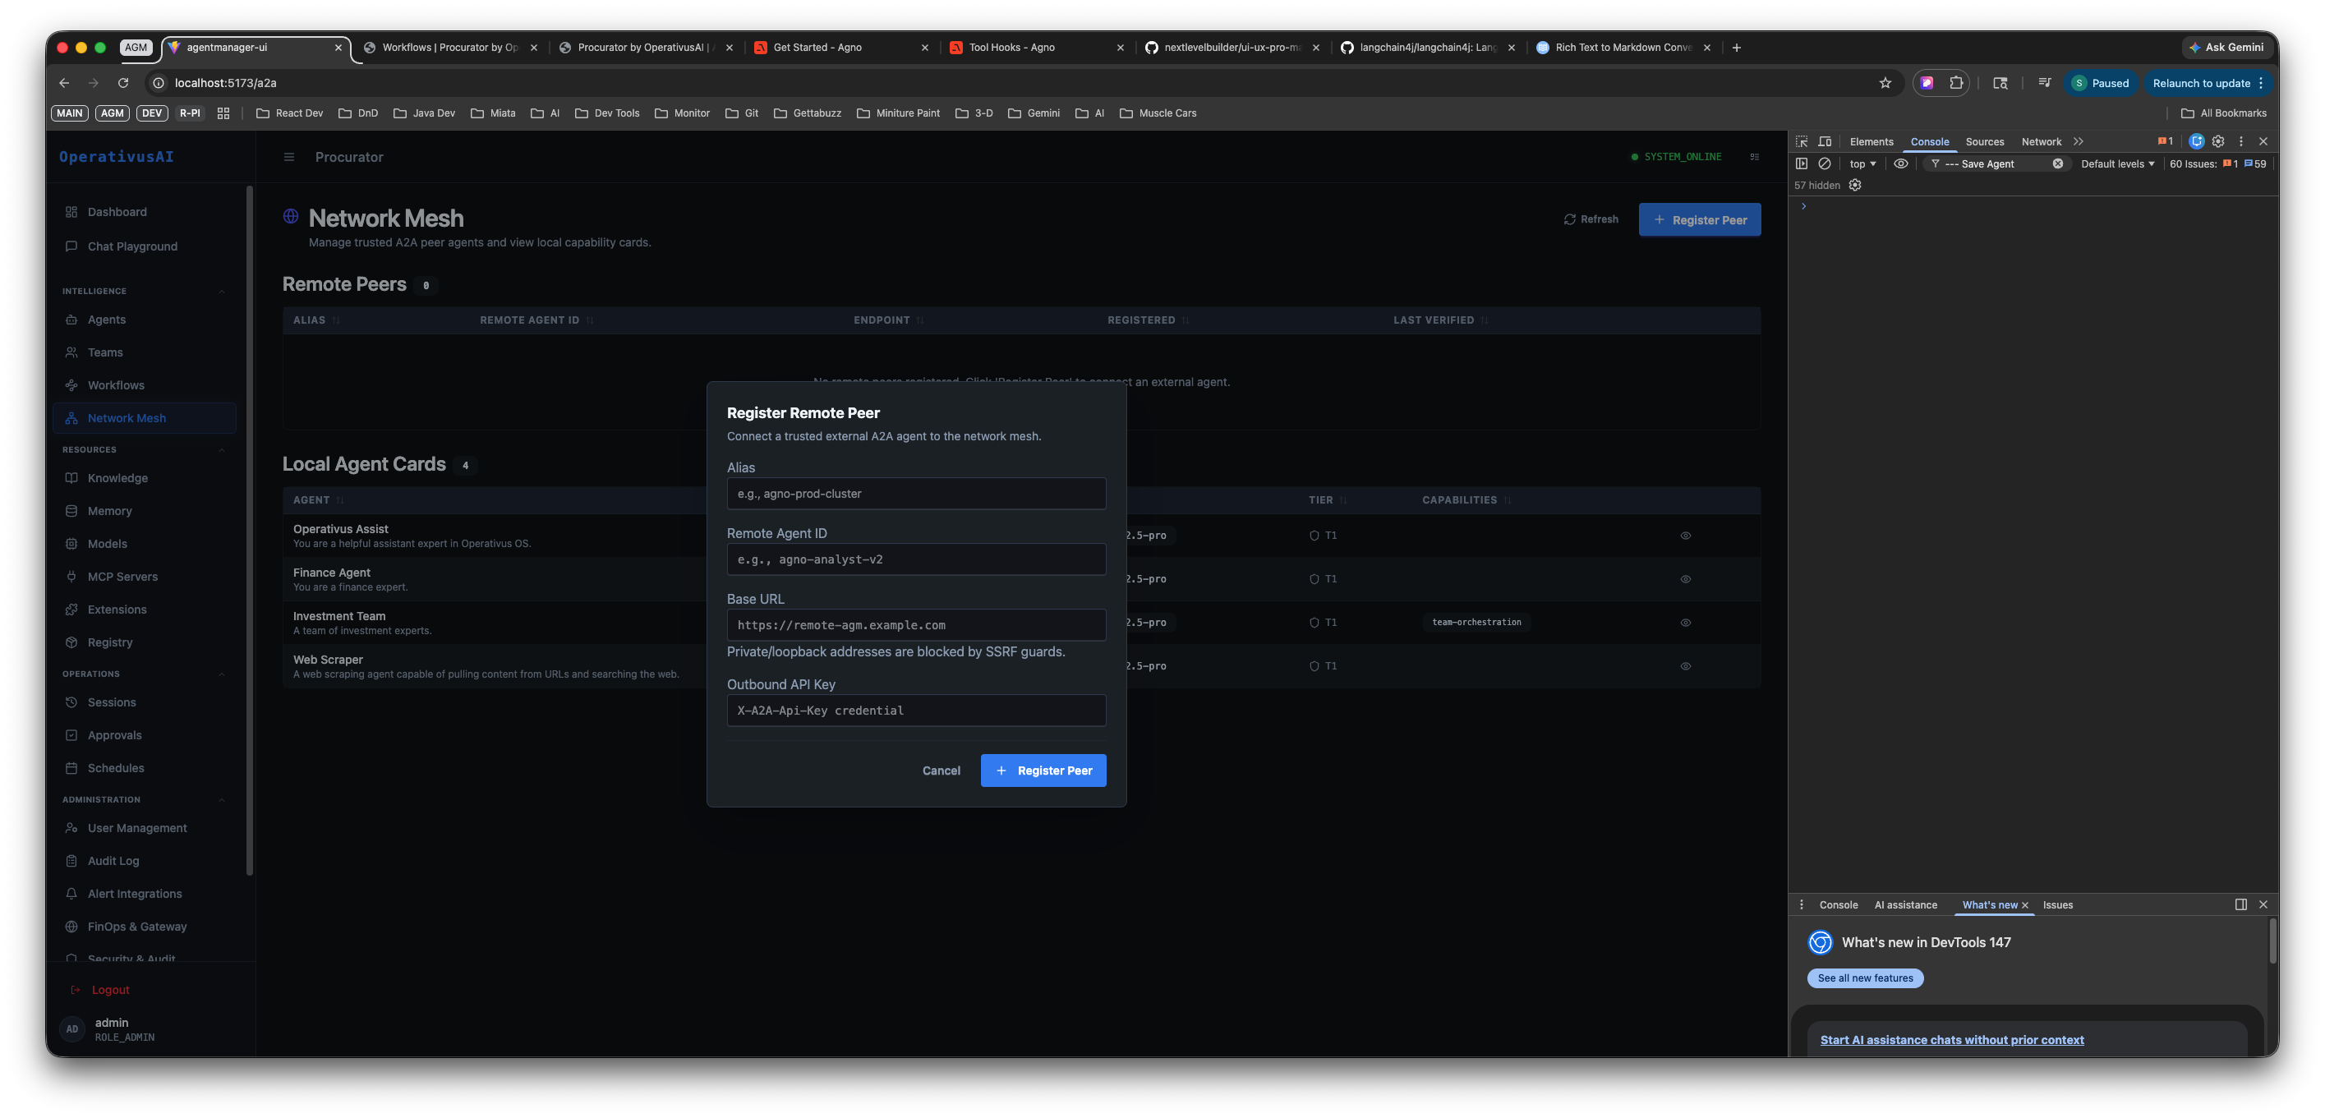Clear the console filter text
Viewport: 2325px width, 1118px height.
coord(2058,164)
